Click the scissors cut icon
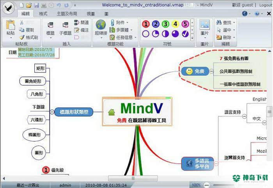This screenshot has height=188, width=273. click(x=22, y=22)
